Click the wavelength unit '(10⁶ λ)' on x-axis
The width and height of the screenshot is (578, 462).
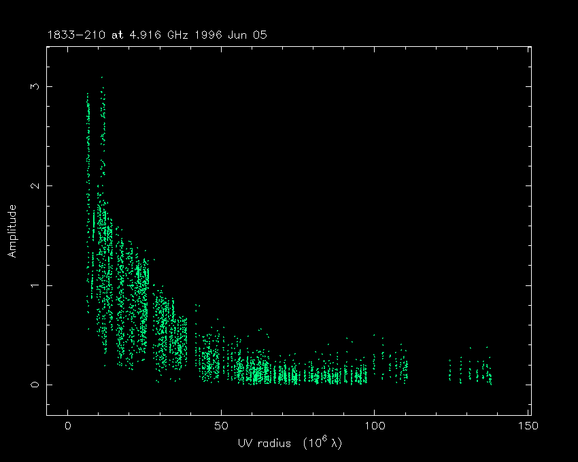[318, 442]
